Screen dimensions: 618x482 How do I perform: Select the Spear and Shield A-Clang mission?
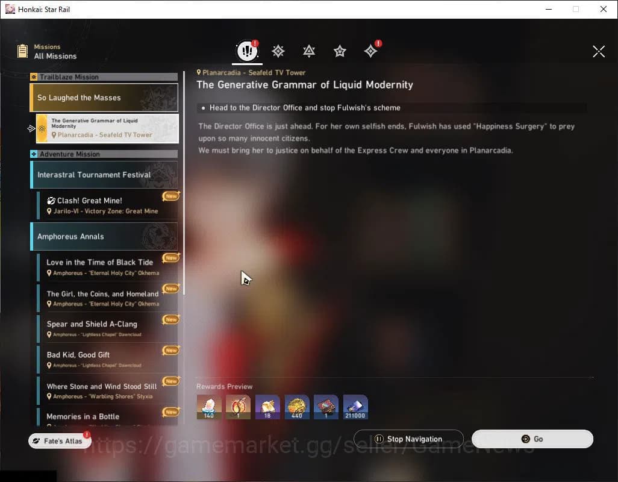point(107,329)
